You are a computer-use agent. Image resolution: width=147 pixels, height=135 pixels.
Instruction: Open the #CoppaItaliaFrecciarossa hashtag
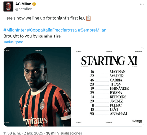[x=52, y=30]
